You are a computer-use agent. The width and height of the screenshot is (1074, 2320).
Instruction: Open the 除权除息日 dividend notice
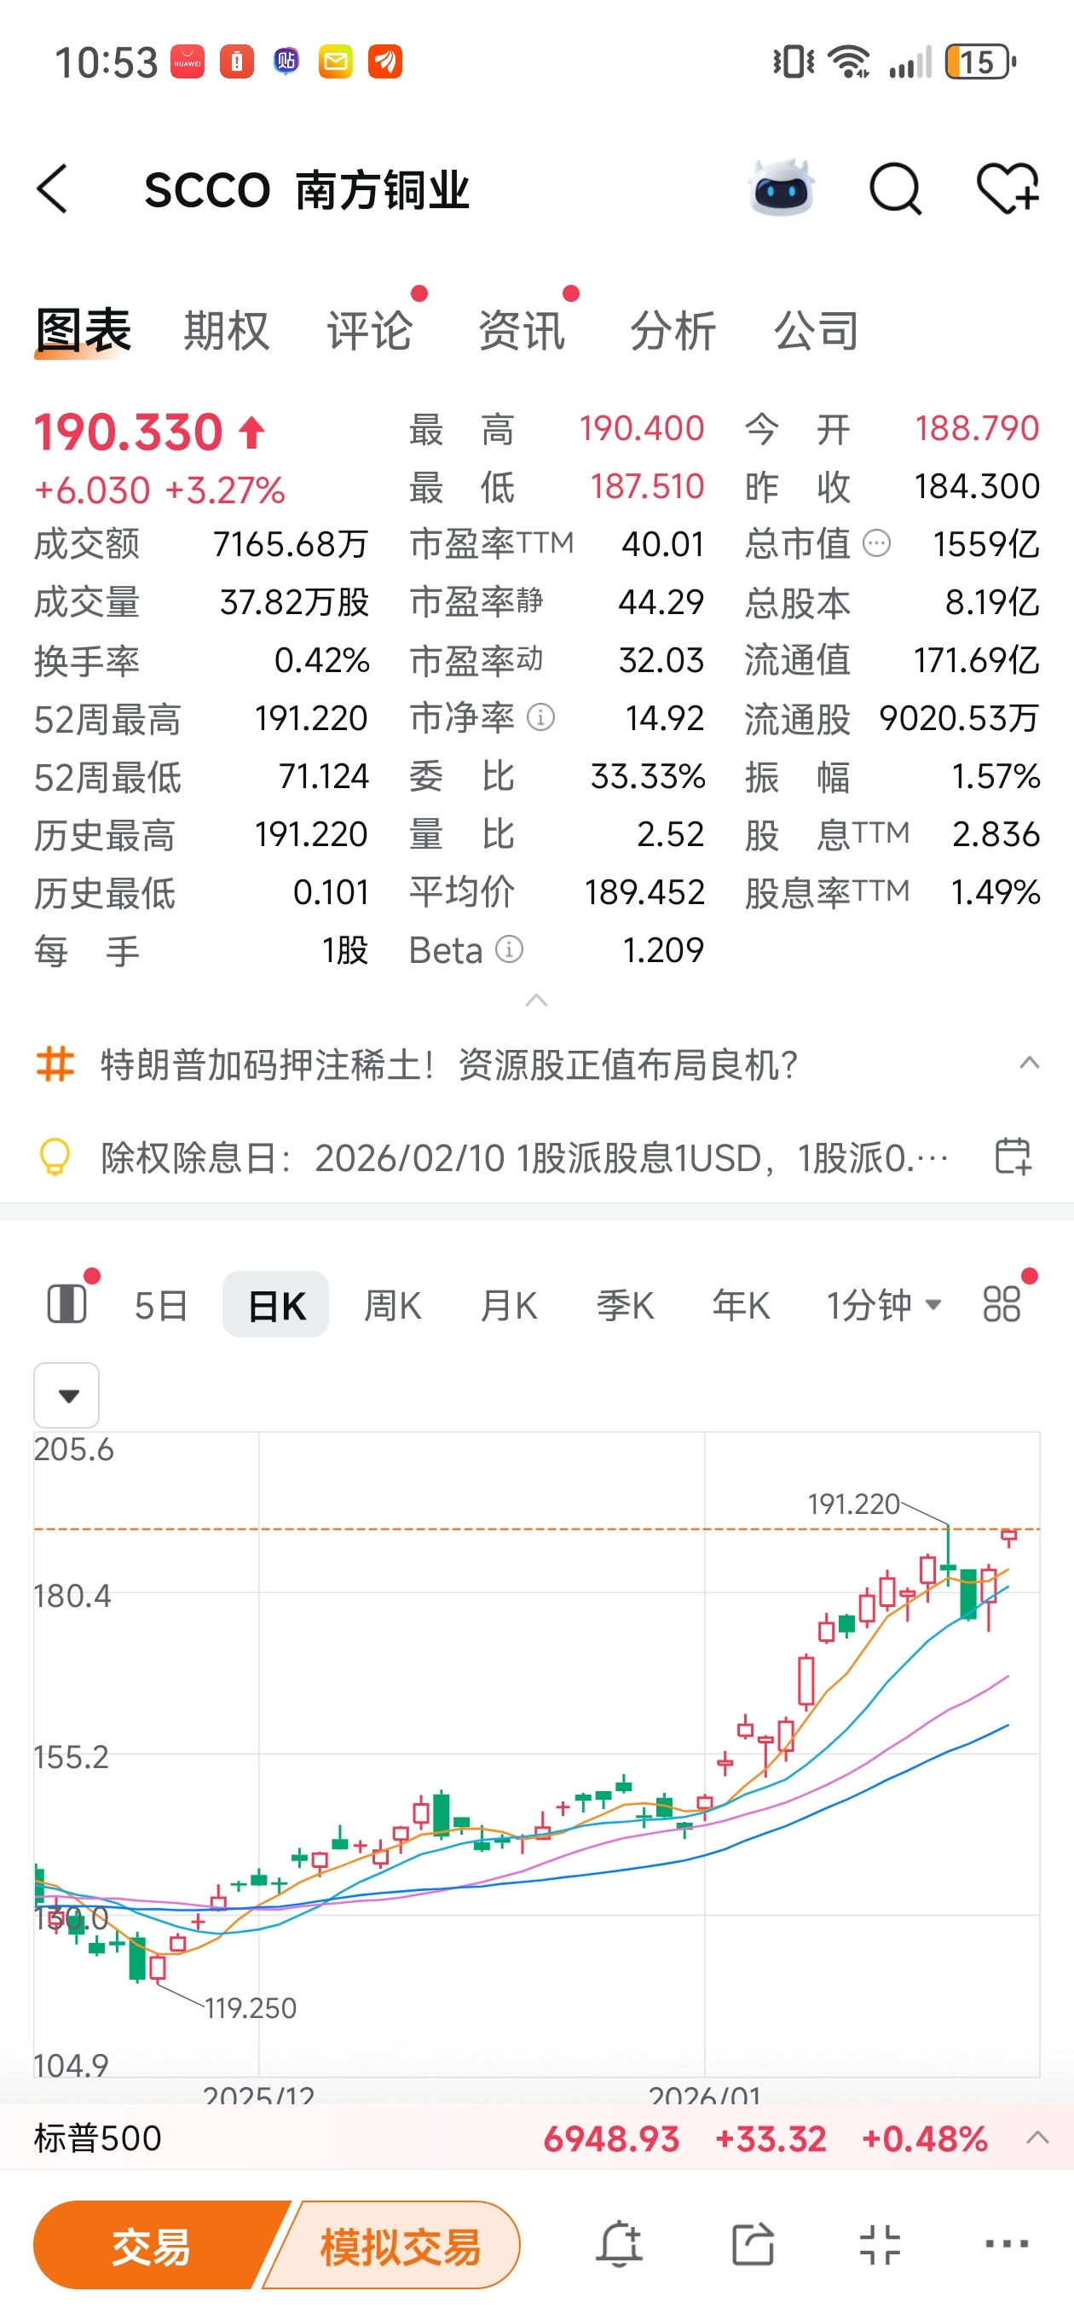525,1157
